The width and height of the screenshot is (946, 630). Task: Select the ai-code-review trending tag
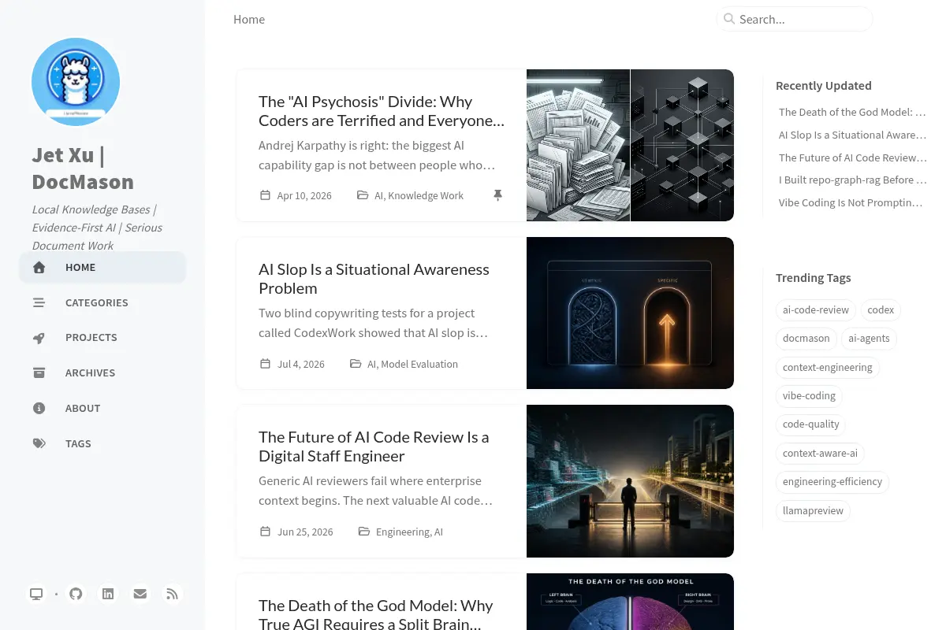click(x=816, y=309)
